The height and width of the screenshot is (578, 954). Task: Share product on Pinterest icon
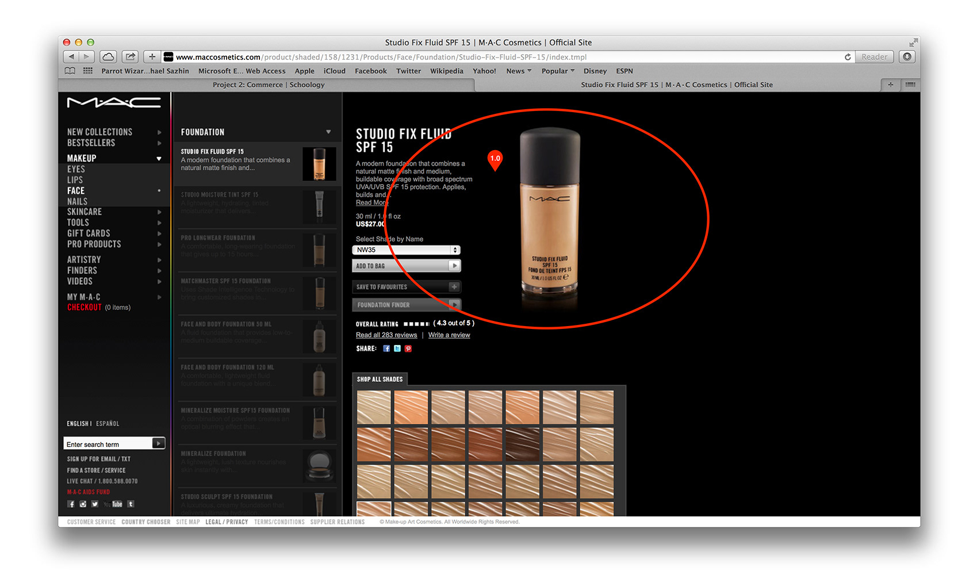tap(408, 349)
